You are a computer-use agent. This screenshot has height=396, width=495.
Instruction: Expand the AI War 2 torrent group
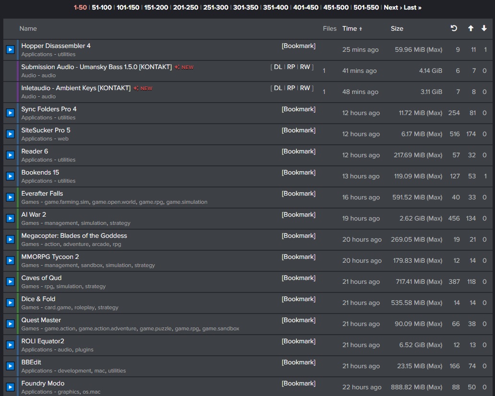pyautogui.click(x=10, y=218)
